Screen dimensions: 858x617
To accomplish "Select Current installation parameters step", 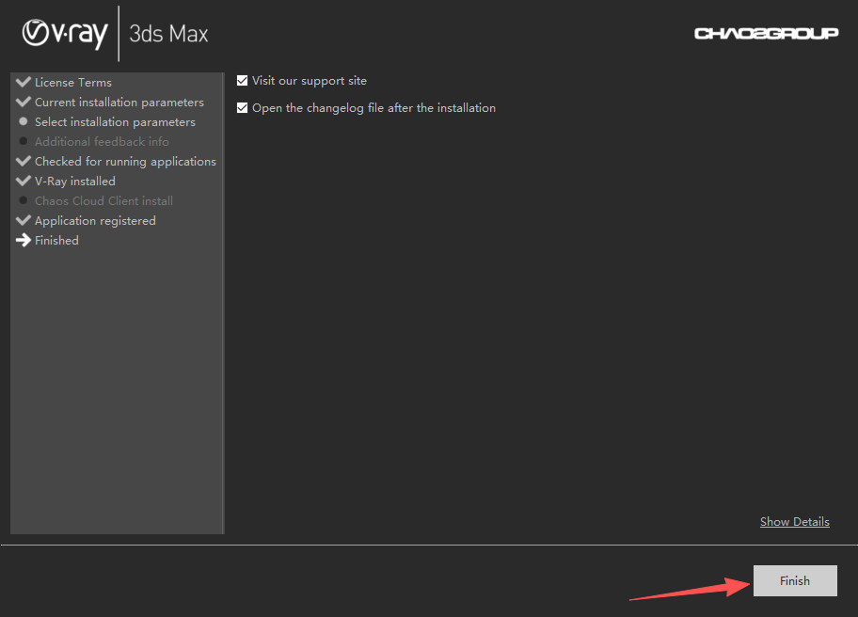I will pyautogui.click(x=119, y=103).
